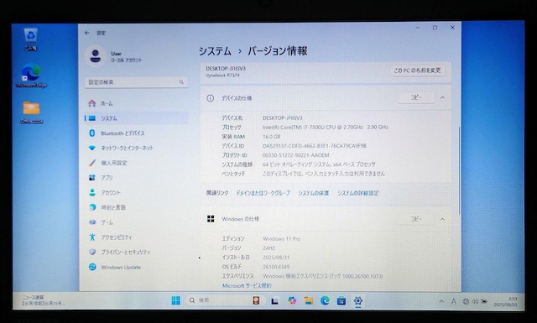537x323 pixels.
Task: Open アカウント settings
Action: 136,192
